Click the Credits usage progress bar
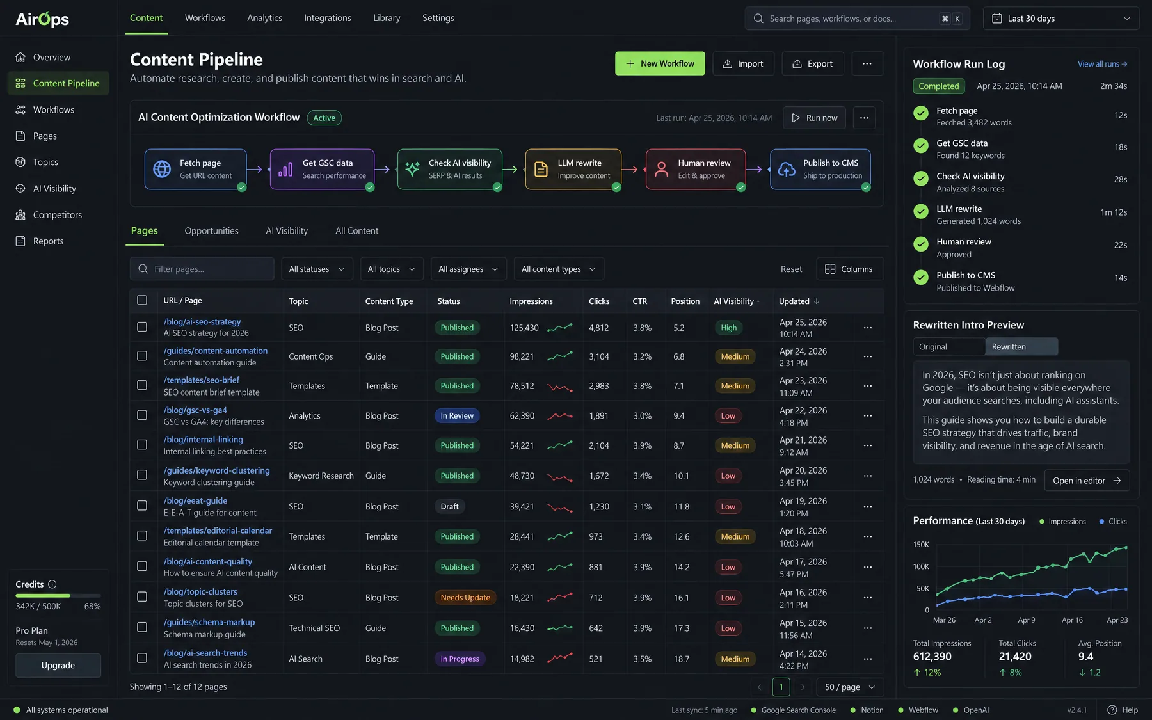 [x=58, y=596]
